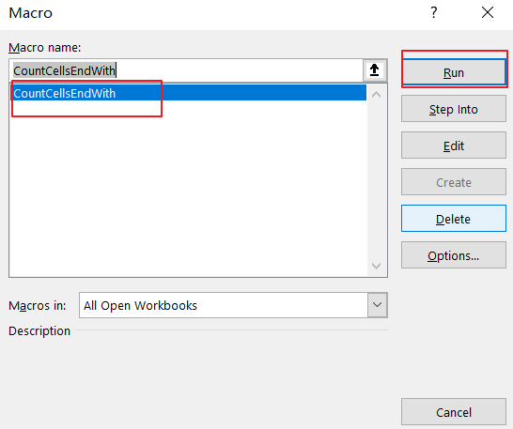Screen dimensions: 513x429
Task: Click the Macros in label
Action: (x=38, y=306)
